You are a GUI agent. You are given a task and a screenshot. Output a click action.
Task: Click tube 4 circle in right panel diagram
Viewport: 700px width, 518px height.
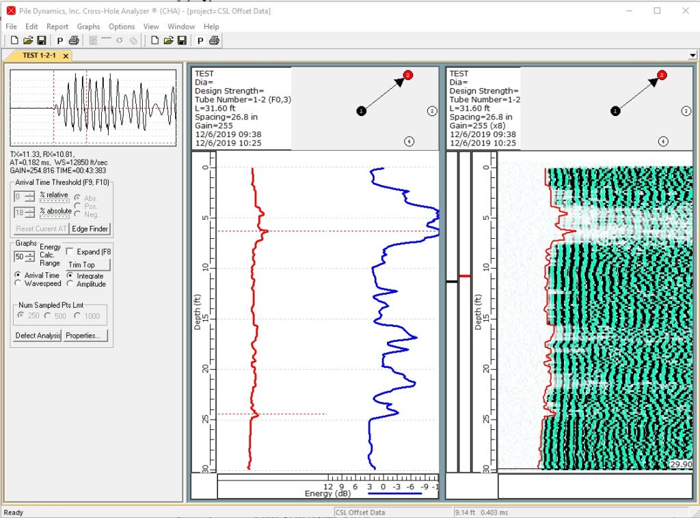(x=663, y=141)
